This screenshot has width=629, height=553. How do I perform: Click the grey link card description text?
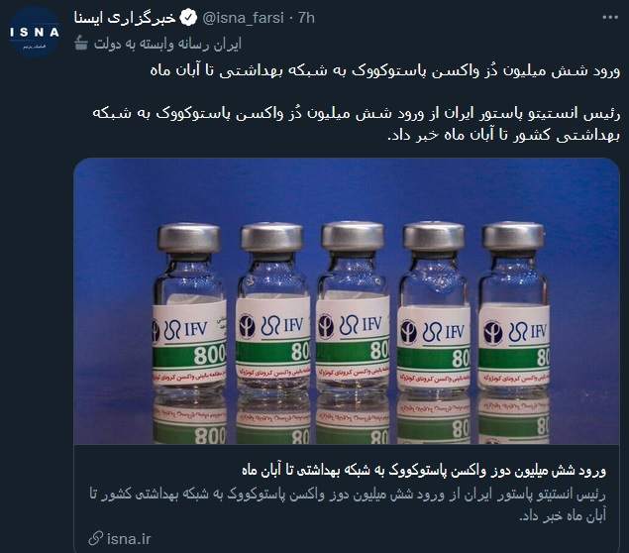coord(348,504)
